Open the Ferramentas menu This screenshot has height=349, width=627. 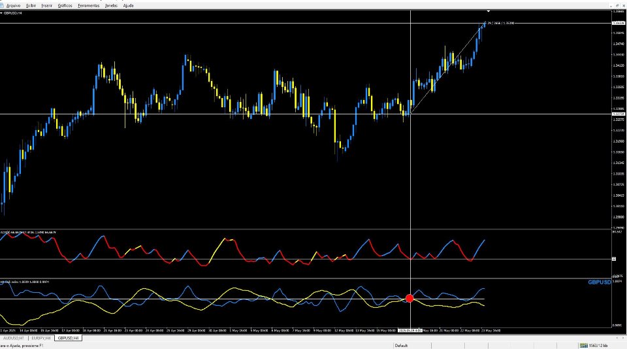click(88, 6)
